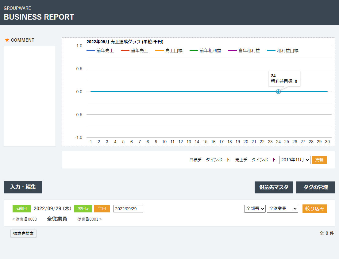Click 目標データインポート to import target data

coord(210,160)
